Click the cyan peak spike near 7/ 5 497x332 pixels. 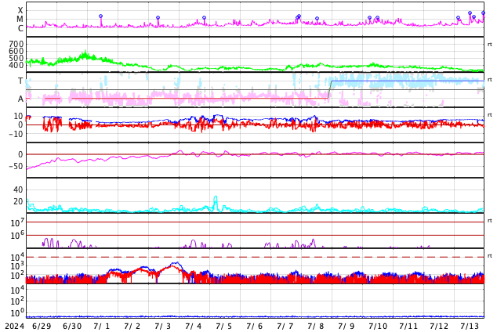point(216,197)
